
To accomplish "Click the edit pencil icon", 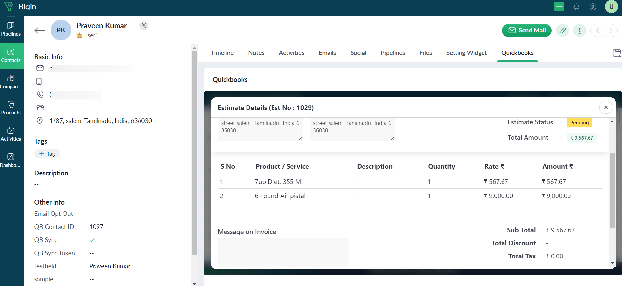I will tap(562, 31).
